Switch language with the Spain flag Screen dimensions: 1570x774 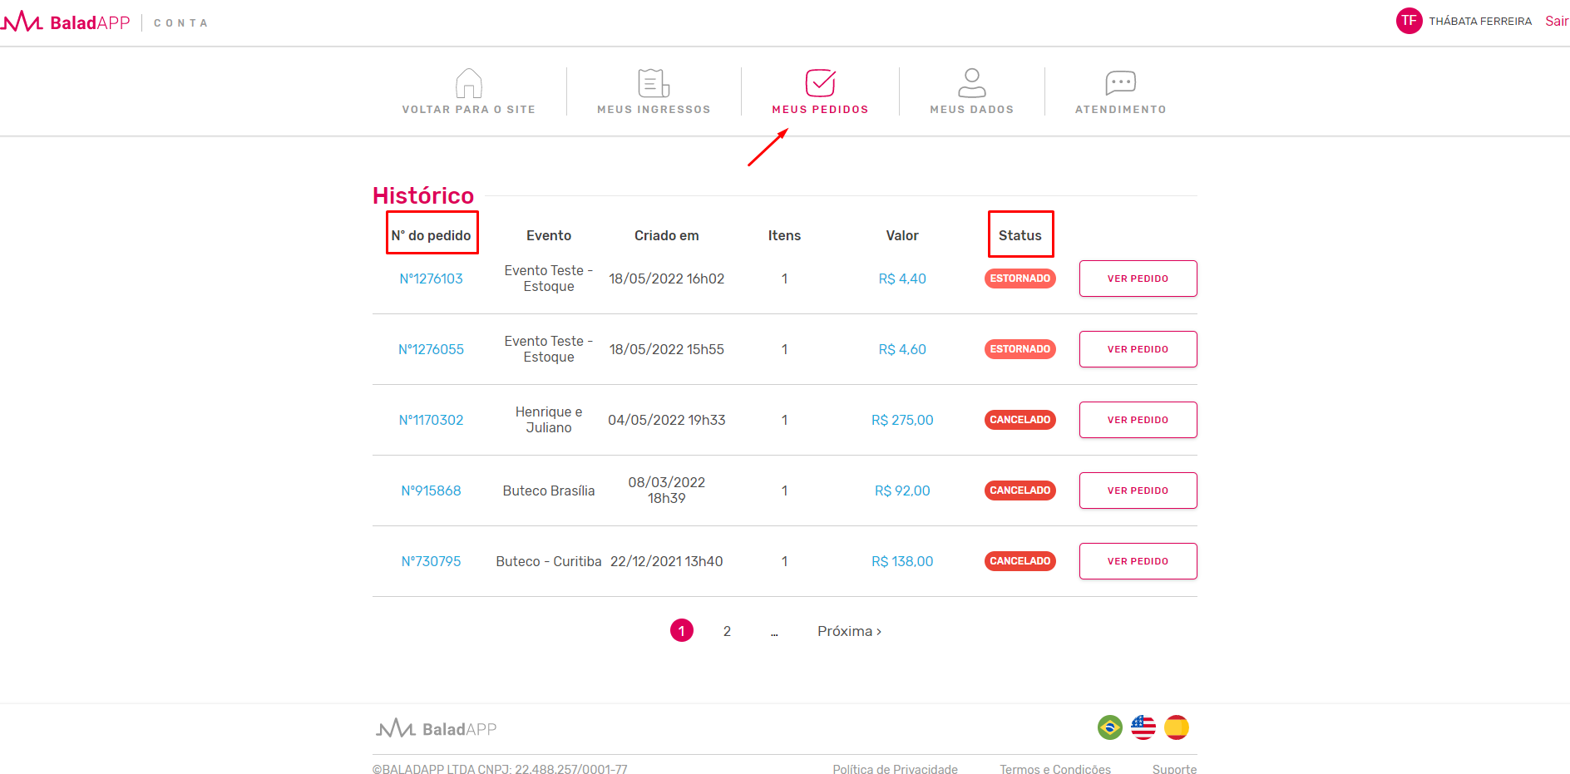1177,727
